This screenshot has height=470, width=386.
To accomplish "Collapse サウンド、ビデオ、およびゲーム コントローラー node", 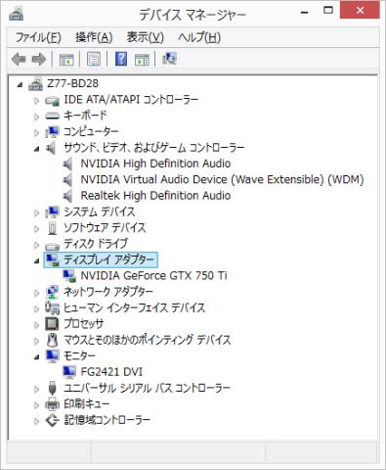I will pyautogui.click(x=36, y=149).
